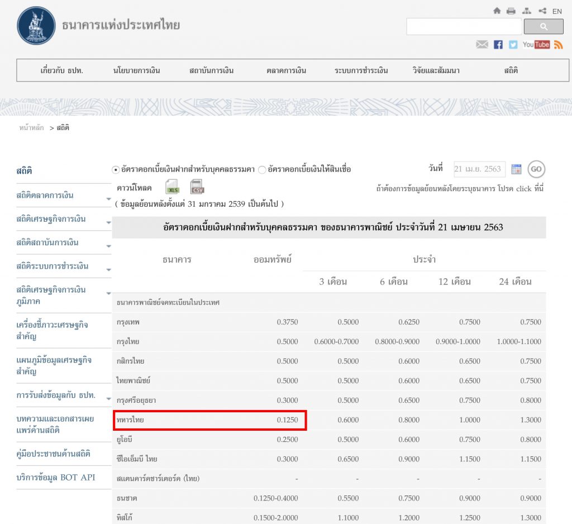The image size is (572, 524).
Task: Open สถิติสถาบันการเงิน sidebar link
Action: click(47, 242)
